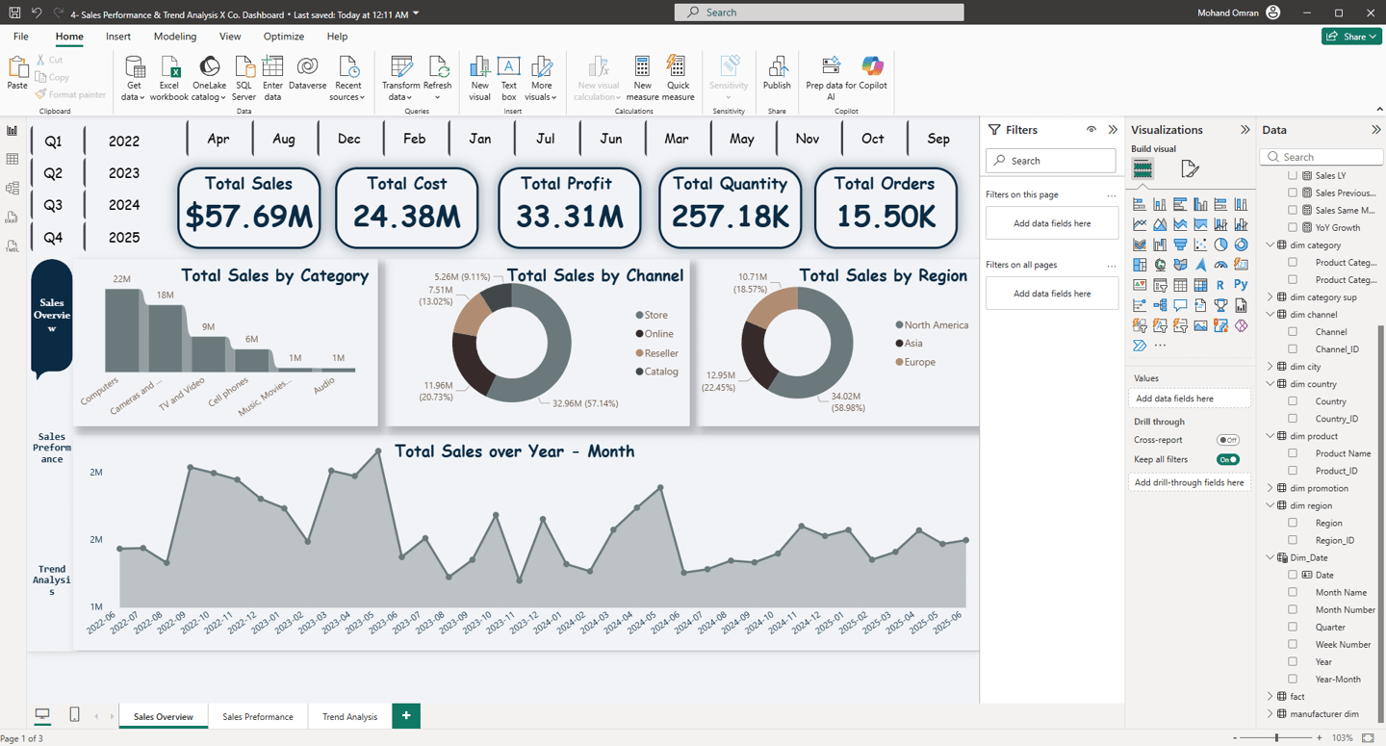Click the Data pane search field
1386x746 pixels.
coord(1322,157)
